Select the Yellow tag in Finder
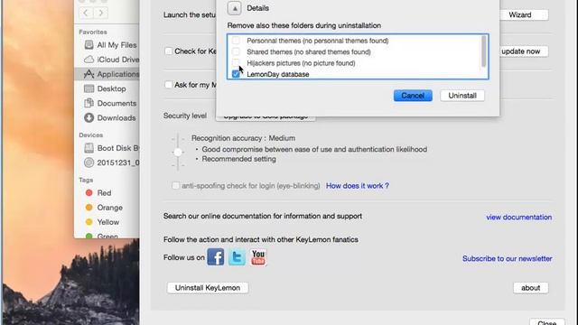 click(x=102, y=222)
